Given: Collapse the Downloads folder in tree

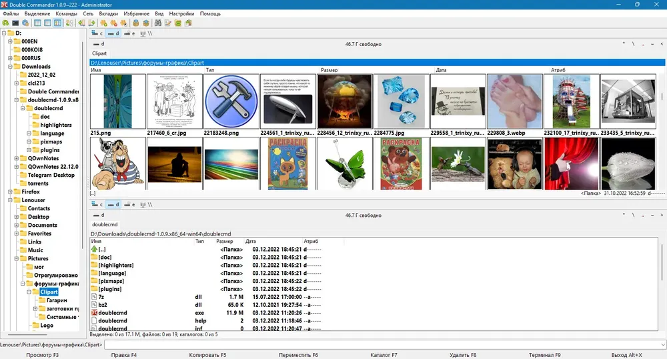Looking at the screenshot, I should tap(10, 66).
